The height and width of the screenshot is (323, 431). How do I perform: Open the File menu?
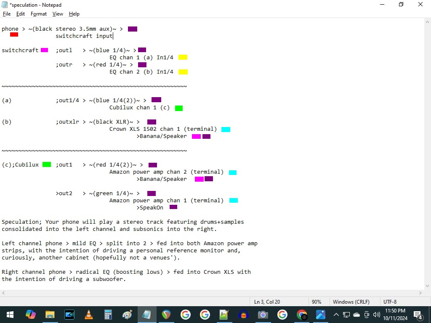pos(7,14)
